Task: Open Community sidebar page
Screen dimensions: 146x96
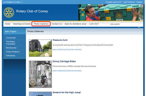Action: 11,38
